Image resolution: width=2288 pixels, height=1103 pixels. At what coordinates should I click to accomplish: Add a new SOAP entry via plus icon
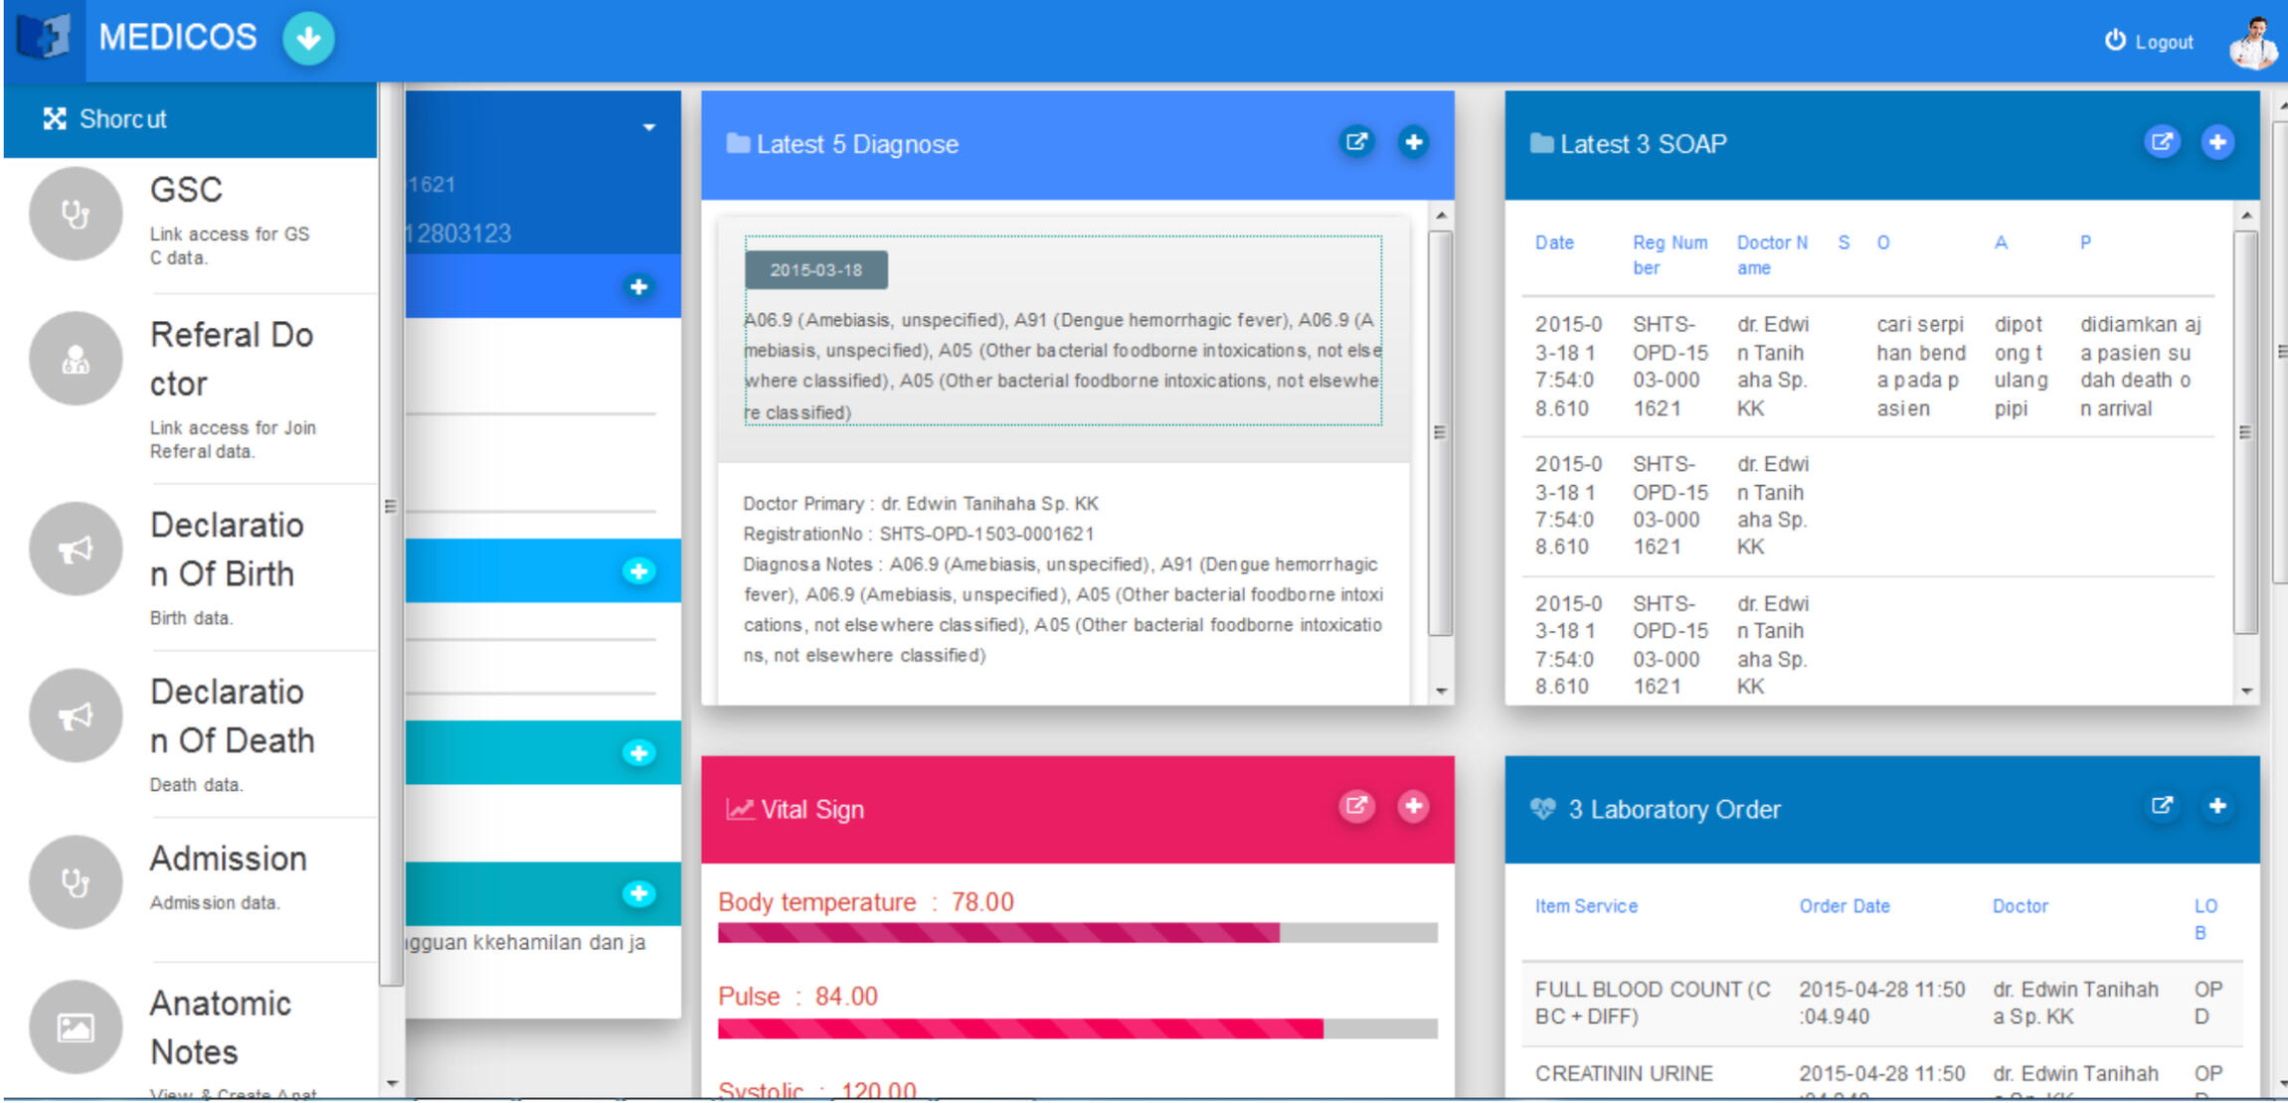click(2217, 142)
